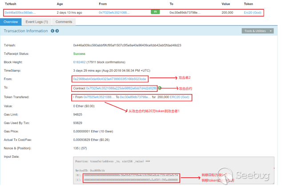Viewport: 282px width, 188px height.
Task: Open contract address 0x7f325efc3521088a225... link
Action: [x=121, y=88]
